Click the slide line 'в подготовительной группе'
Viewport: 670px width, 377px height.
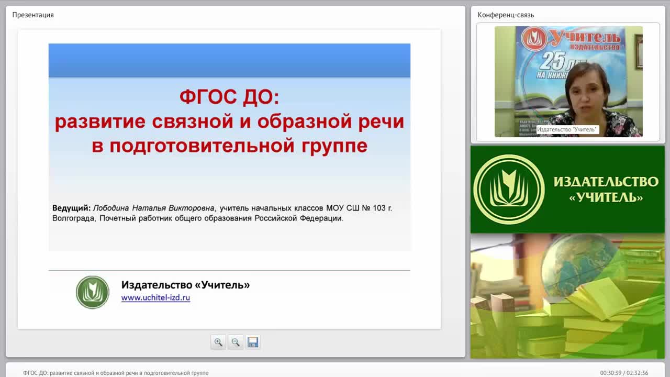point(229,145)
